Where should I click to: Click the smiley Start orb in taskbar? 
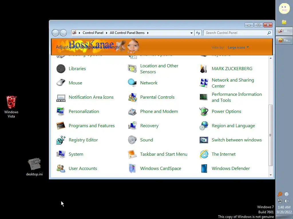point(284,8)
